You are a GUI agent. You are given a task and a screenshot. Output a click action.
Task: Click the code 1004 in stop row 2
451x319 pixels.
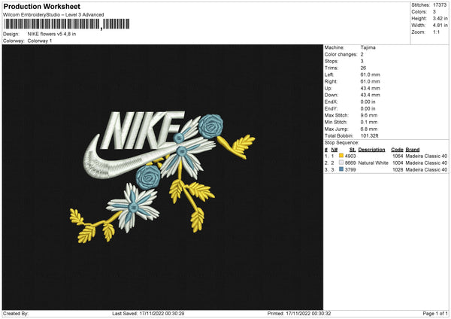tap(398, 163)
